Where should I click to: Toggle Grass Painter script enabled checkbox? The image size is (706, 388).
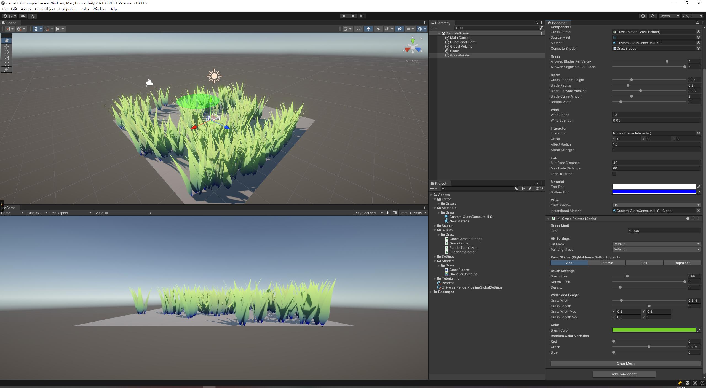click(558, 219)
